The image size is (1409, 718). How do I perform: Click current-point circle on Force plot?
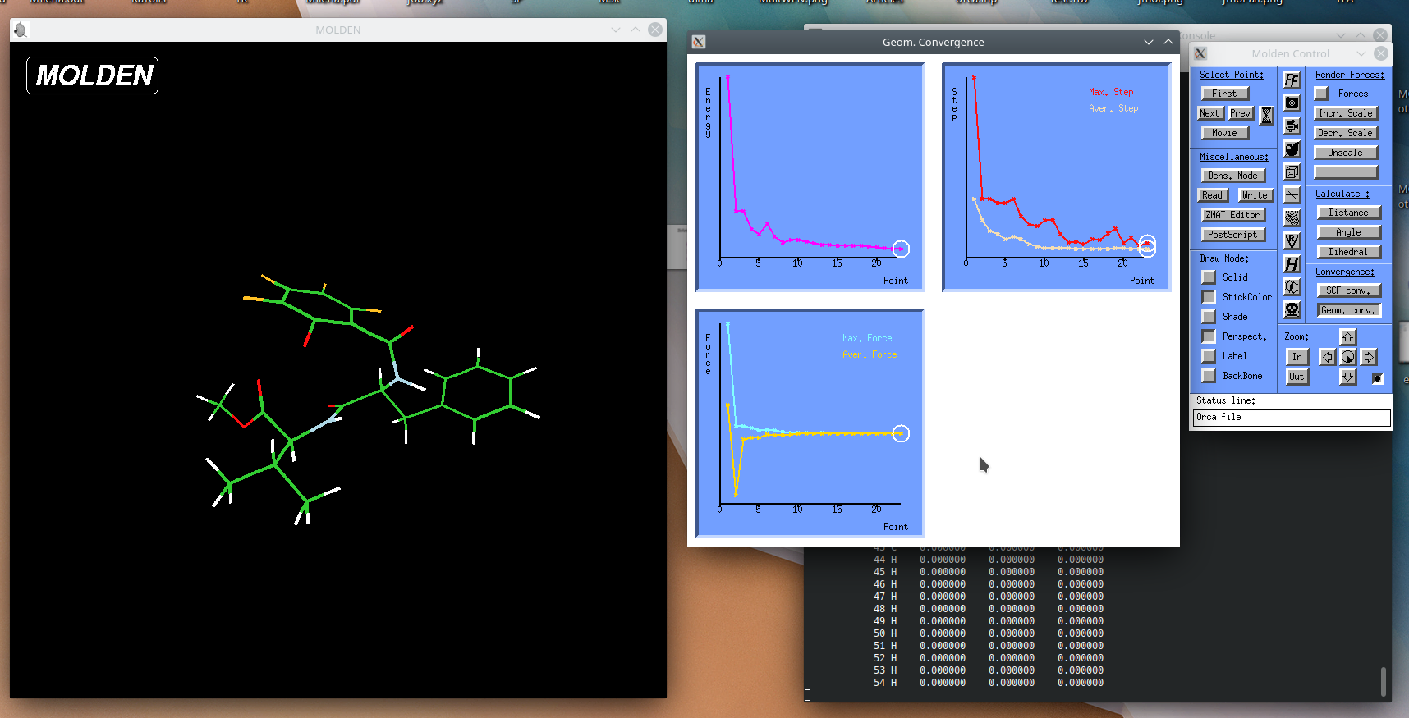pos(901,433)
